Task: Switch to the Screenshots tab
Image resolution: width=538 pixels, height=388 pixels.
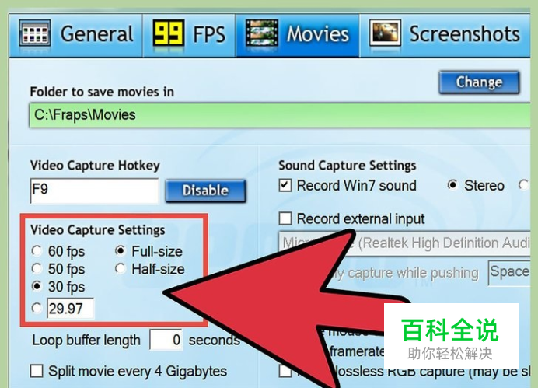Action: pyautogui.click(x=445, y=35)
